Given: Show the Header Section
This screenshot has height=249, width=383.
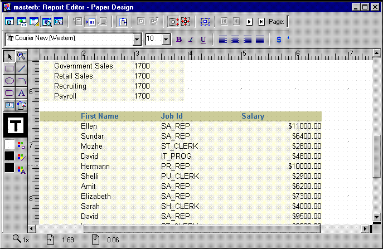Looking at the screenshot, I should coord(78,22).
